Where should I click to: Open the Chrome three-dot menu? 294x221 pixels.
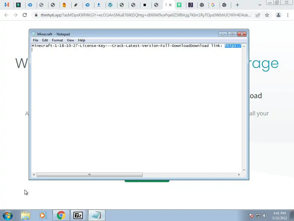[x=288, y=15]
